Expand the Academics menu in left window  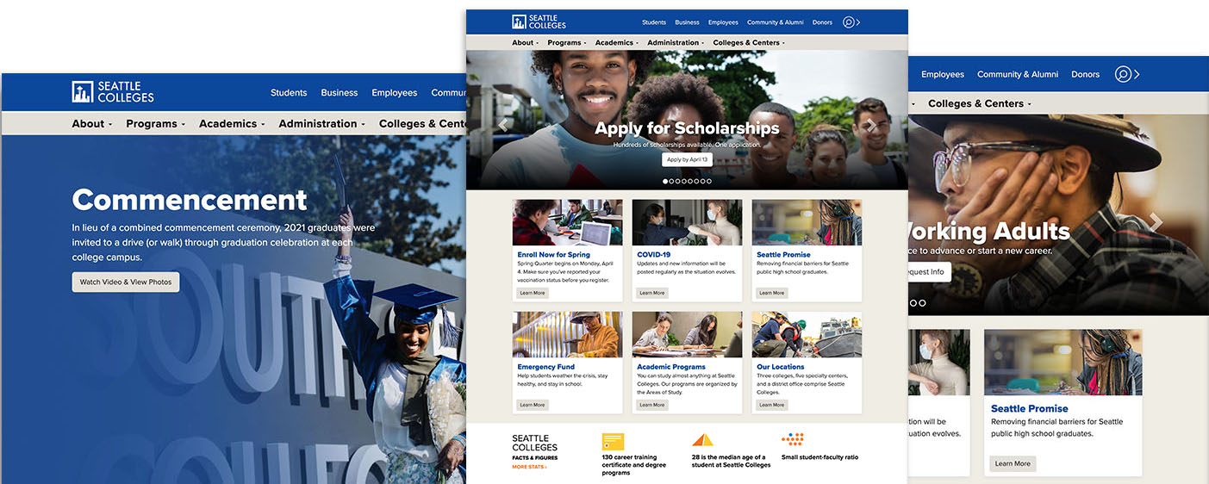(x=231, y=123)
